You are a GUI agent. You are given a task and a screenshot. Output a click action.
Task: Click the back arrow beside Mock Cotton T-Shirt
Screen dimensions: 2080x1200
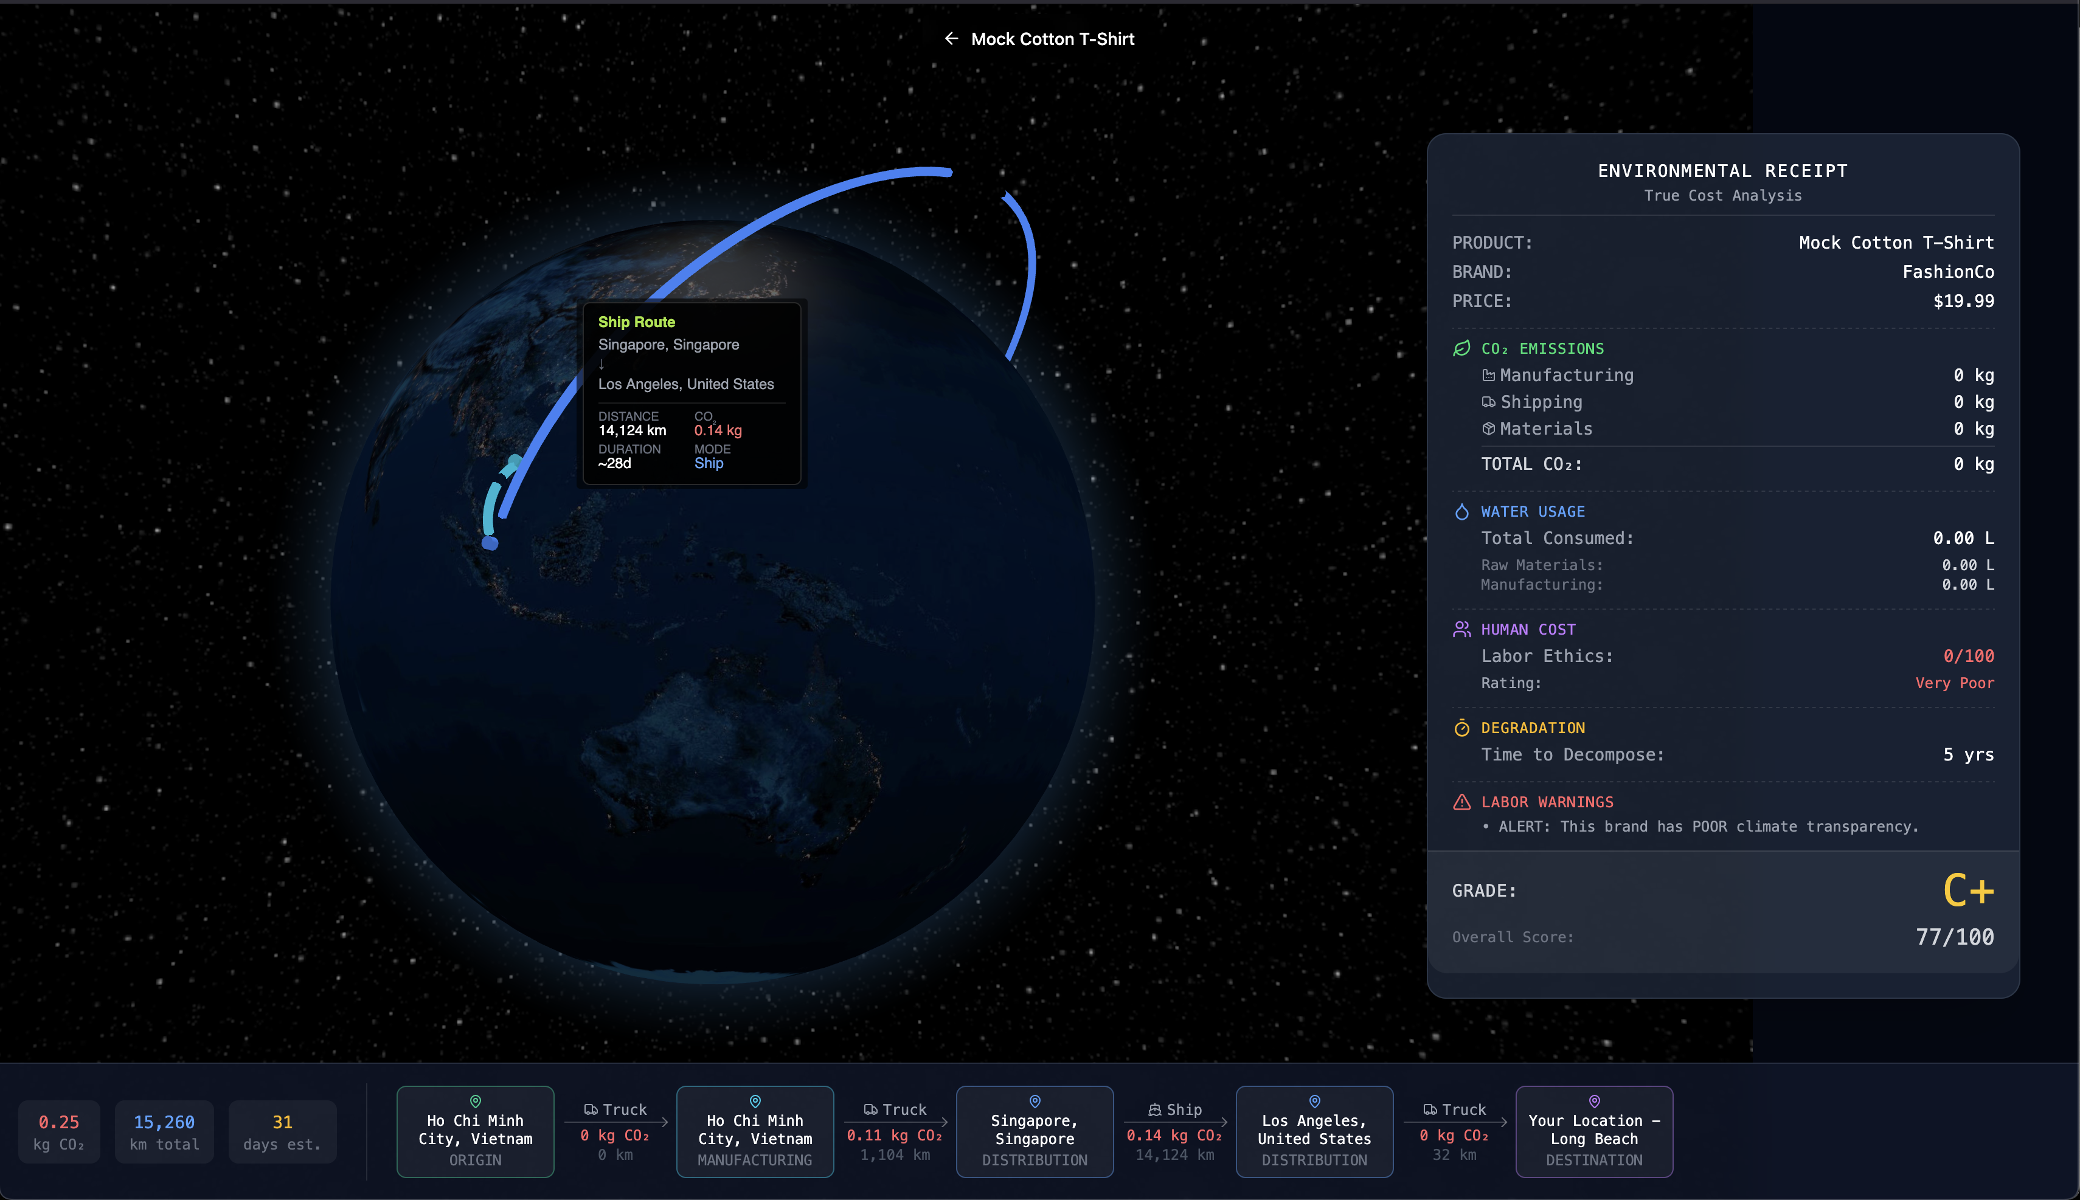(951, 39)
